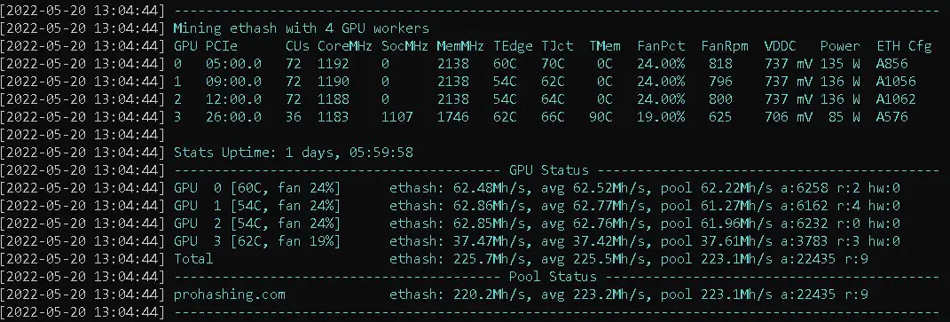The height and width of the screenshot is (322, 950).
Task: Select 'GPU 2 [54C, fan 24%]' status label
Action: [257, 224]
